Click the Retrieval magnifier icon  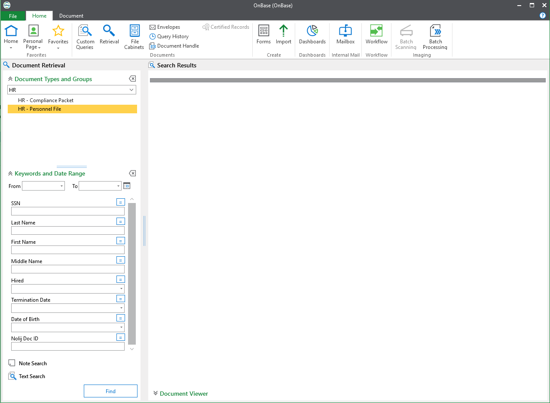tap(109, 30)
